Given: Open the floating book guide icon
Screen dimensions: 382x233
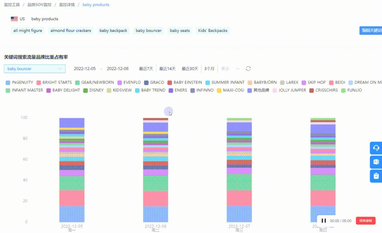Looking at the screenshot, I should pos(376,162).
